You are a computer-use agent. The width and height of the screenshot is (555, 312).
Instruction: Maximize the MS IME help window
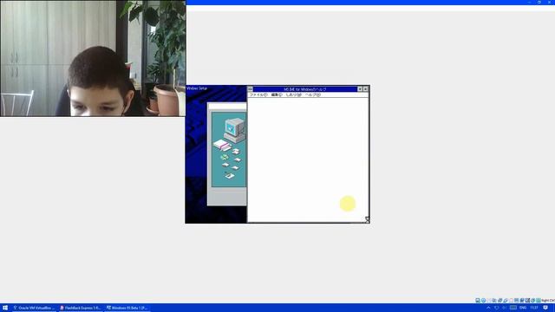[x=365, y=89]
